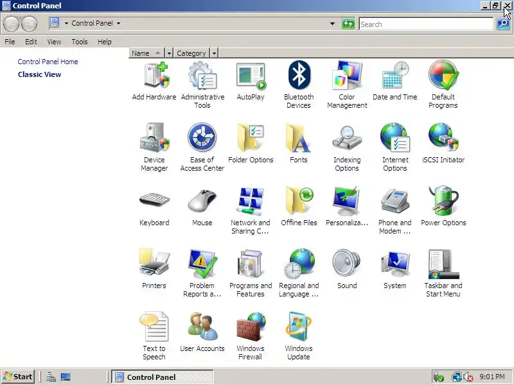Open the Help menu
The height and width of the screenshot is (385, 514).
coord(105,42)
